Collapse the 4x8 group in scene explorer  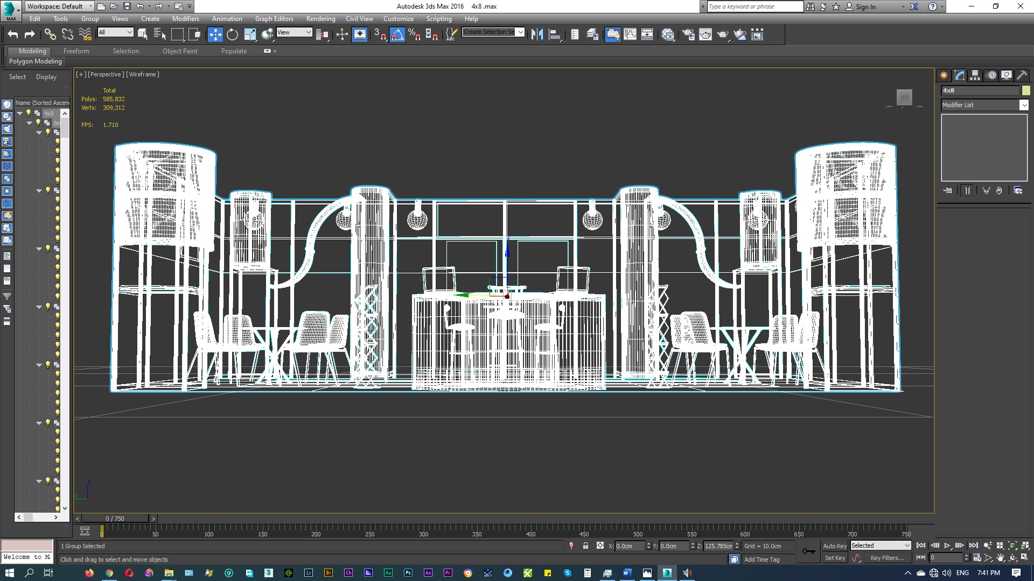(20, 114)
